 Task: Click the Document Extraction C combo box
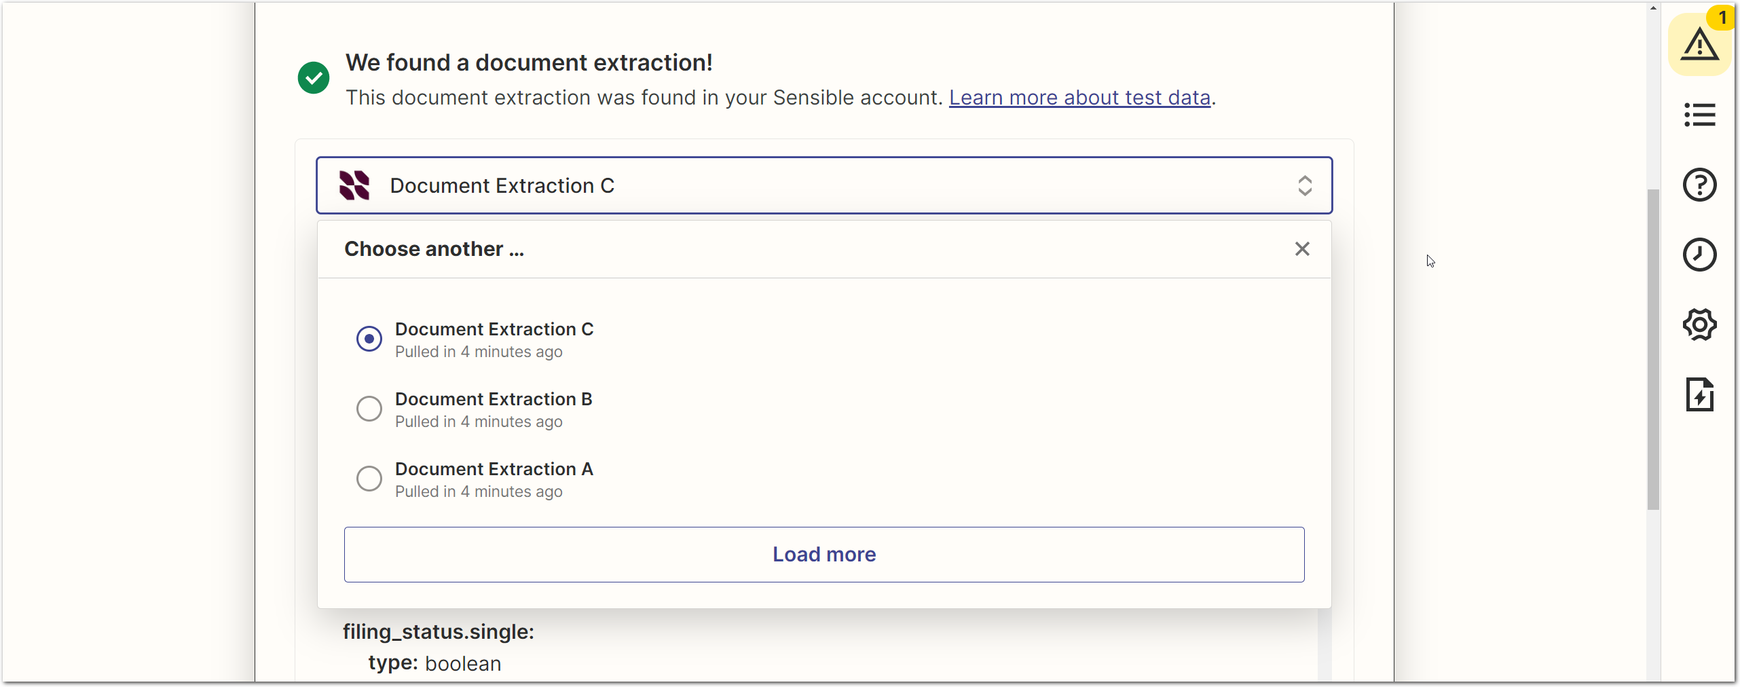tap(815, 185)
